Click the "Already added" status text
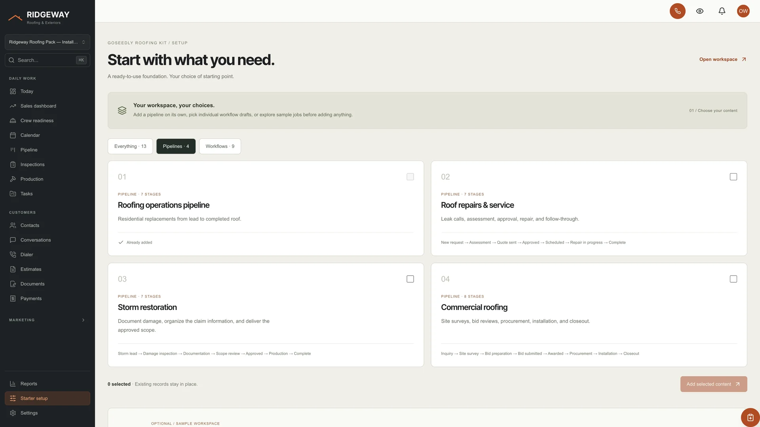The width and height of the screenshot is (760, 427). click(139, 243)
